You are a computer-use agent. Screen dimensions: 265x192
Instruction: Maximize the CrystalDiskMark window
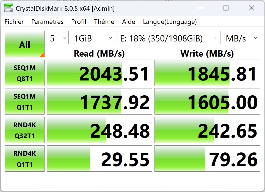[x=226, y=8]
